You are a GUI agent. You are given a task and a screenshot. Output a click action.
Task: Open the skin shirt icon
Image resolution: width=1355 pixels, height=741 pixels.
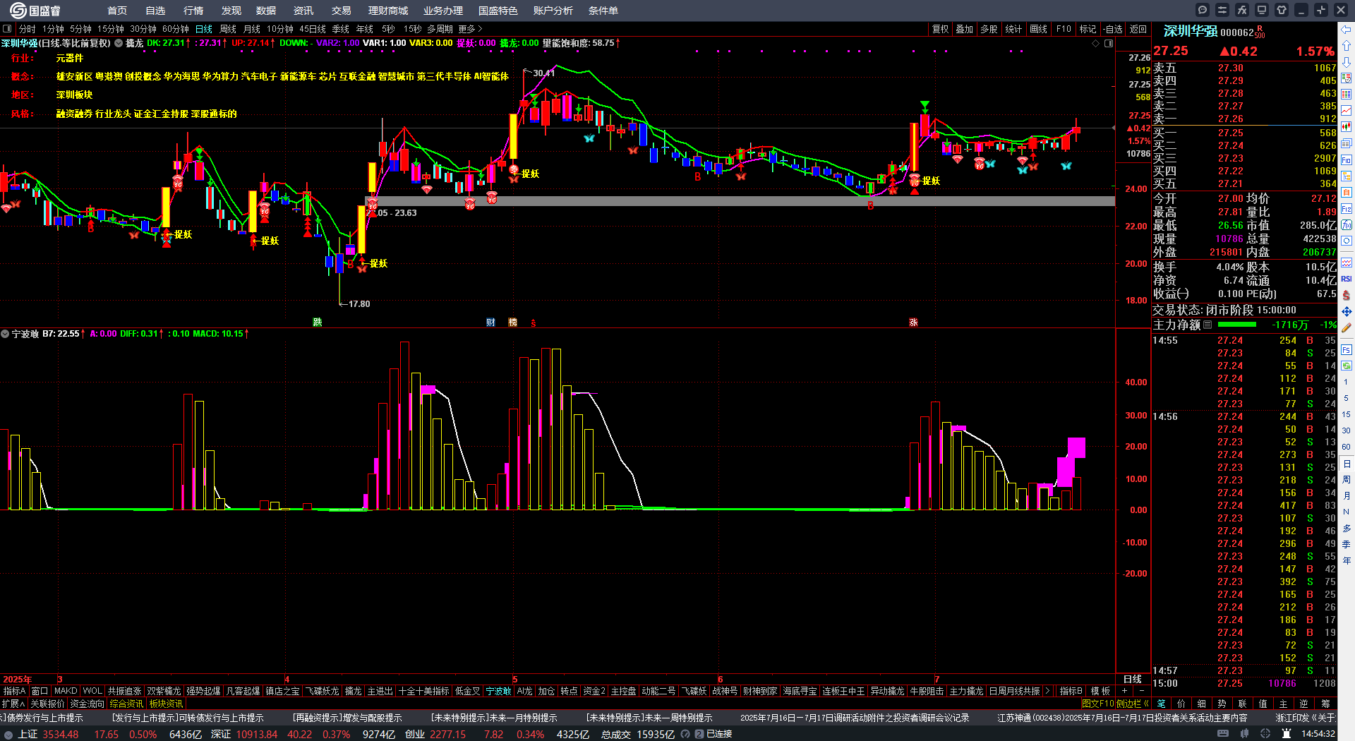[x=1282, y=10]
